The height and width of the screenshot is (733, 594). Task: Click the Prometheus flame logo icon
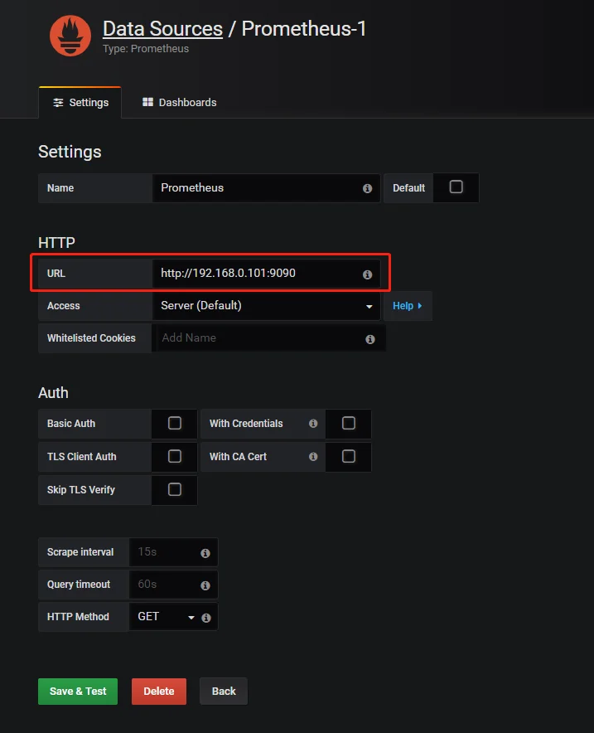tap(70, 36)
